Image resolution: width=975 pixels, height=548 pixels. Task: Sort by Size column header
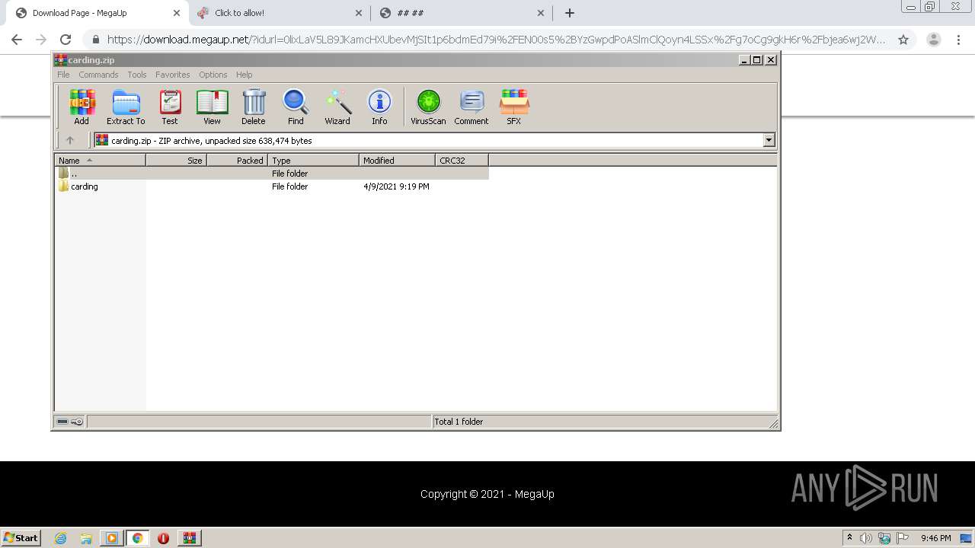pos(176,161)
